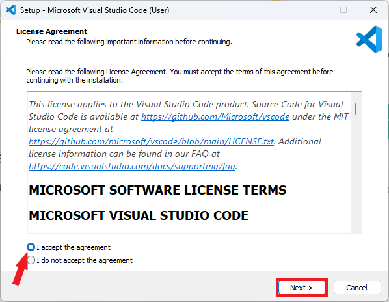Follow the code.visualstudio.com FAQ link
The image size is (389, 302).
pyautogui.click(x=132, y=166)
